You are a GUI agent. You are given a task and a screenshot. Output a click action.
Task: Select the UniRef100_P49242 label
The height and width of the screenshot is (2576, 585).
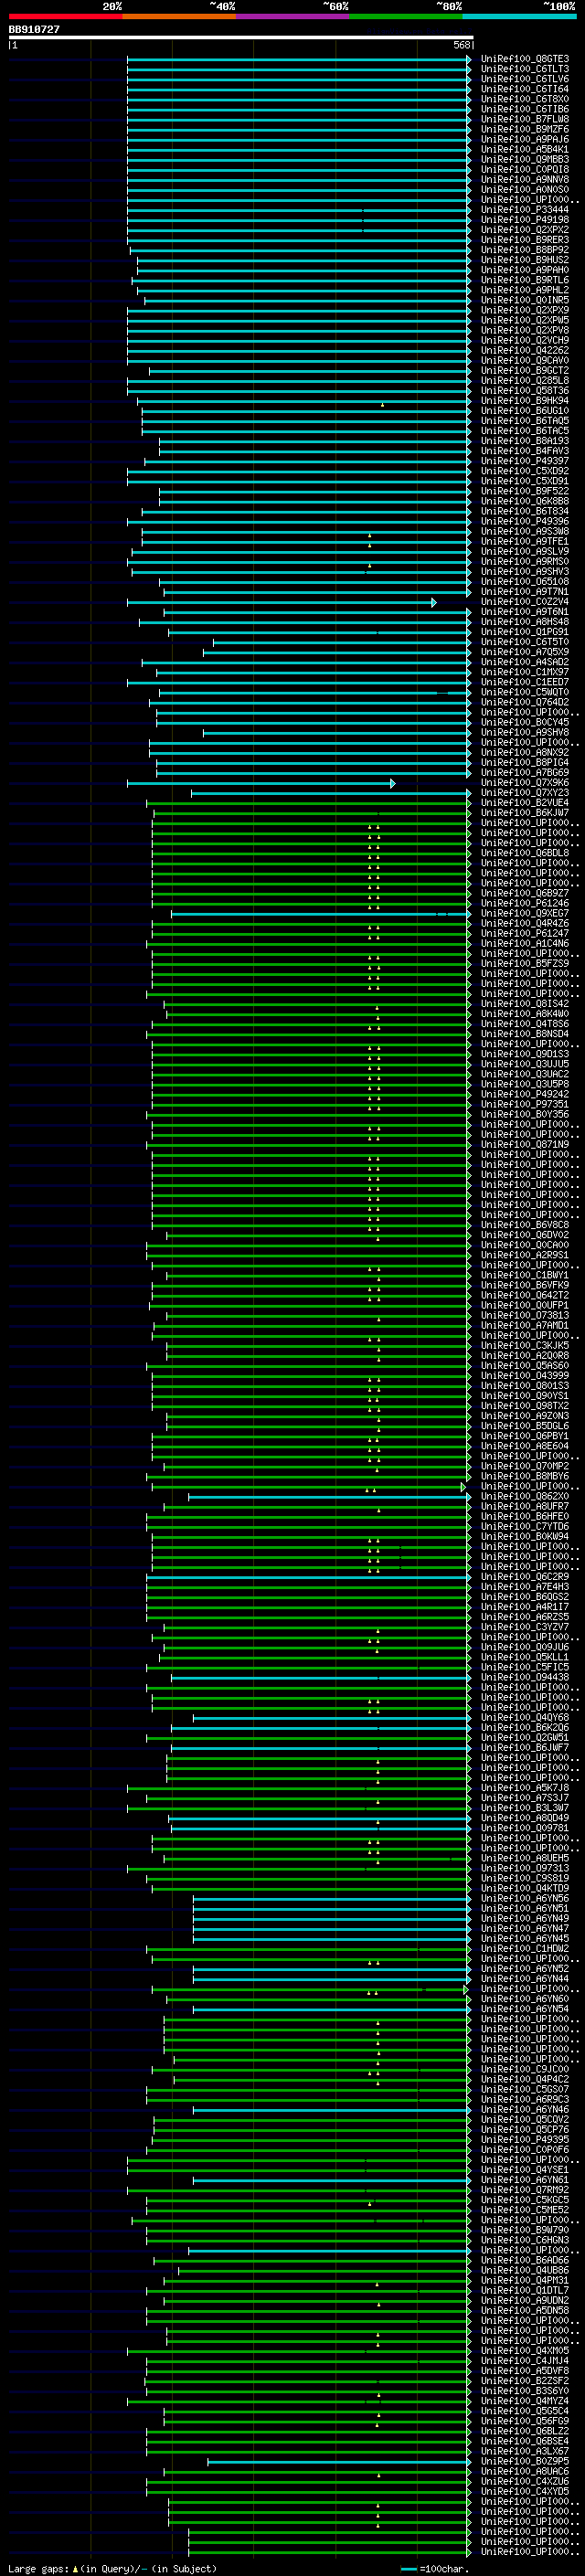click(525, 1094)
